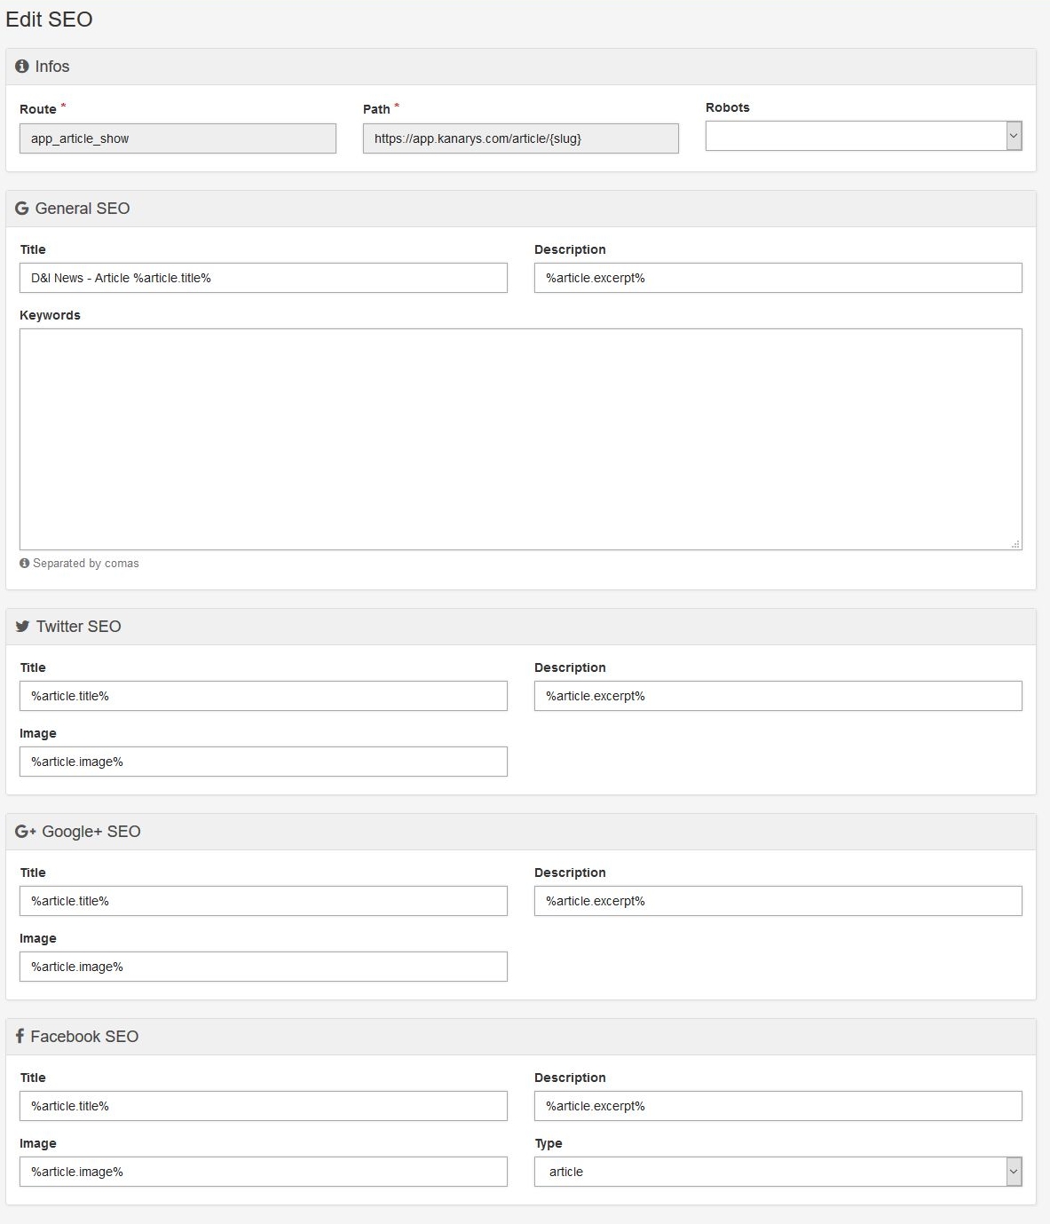Click the info circle icon beside Infos
The width and height of the screenshot is (1050, 1224).
tap(22, 67)
